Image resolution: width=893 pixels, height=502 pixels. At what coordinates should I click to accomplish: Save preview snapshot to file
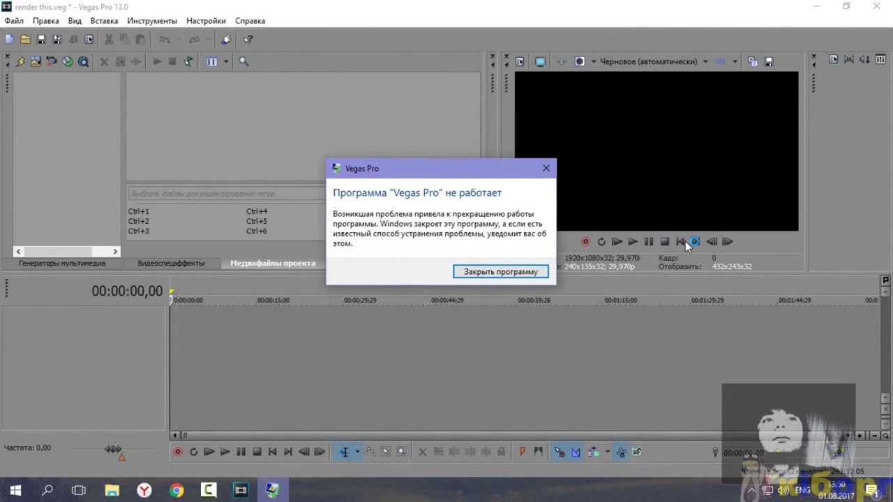pos(769,61)
